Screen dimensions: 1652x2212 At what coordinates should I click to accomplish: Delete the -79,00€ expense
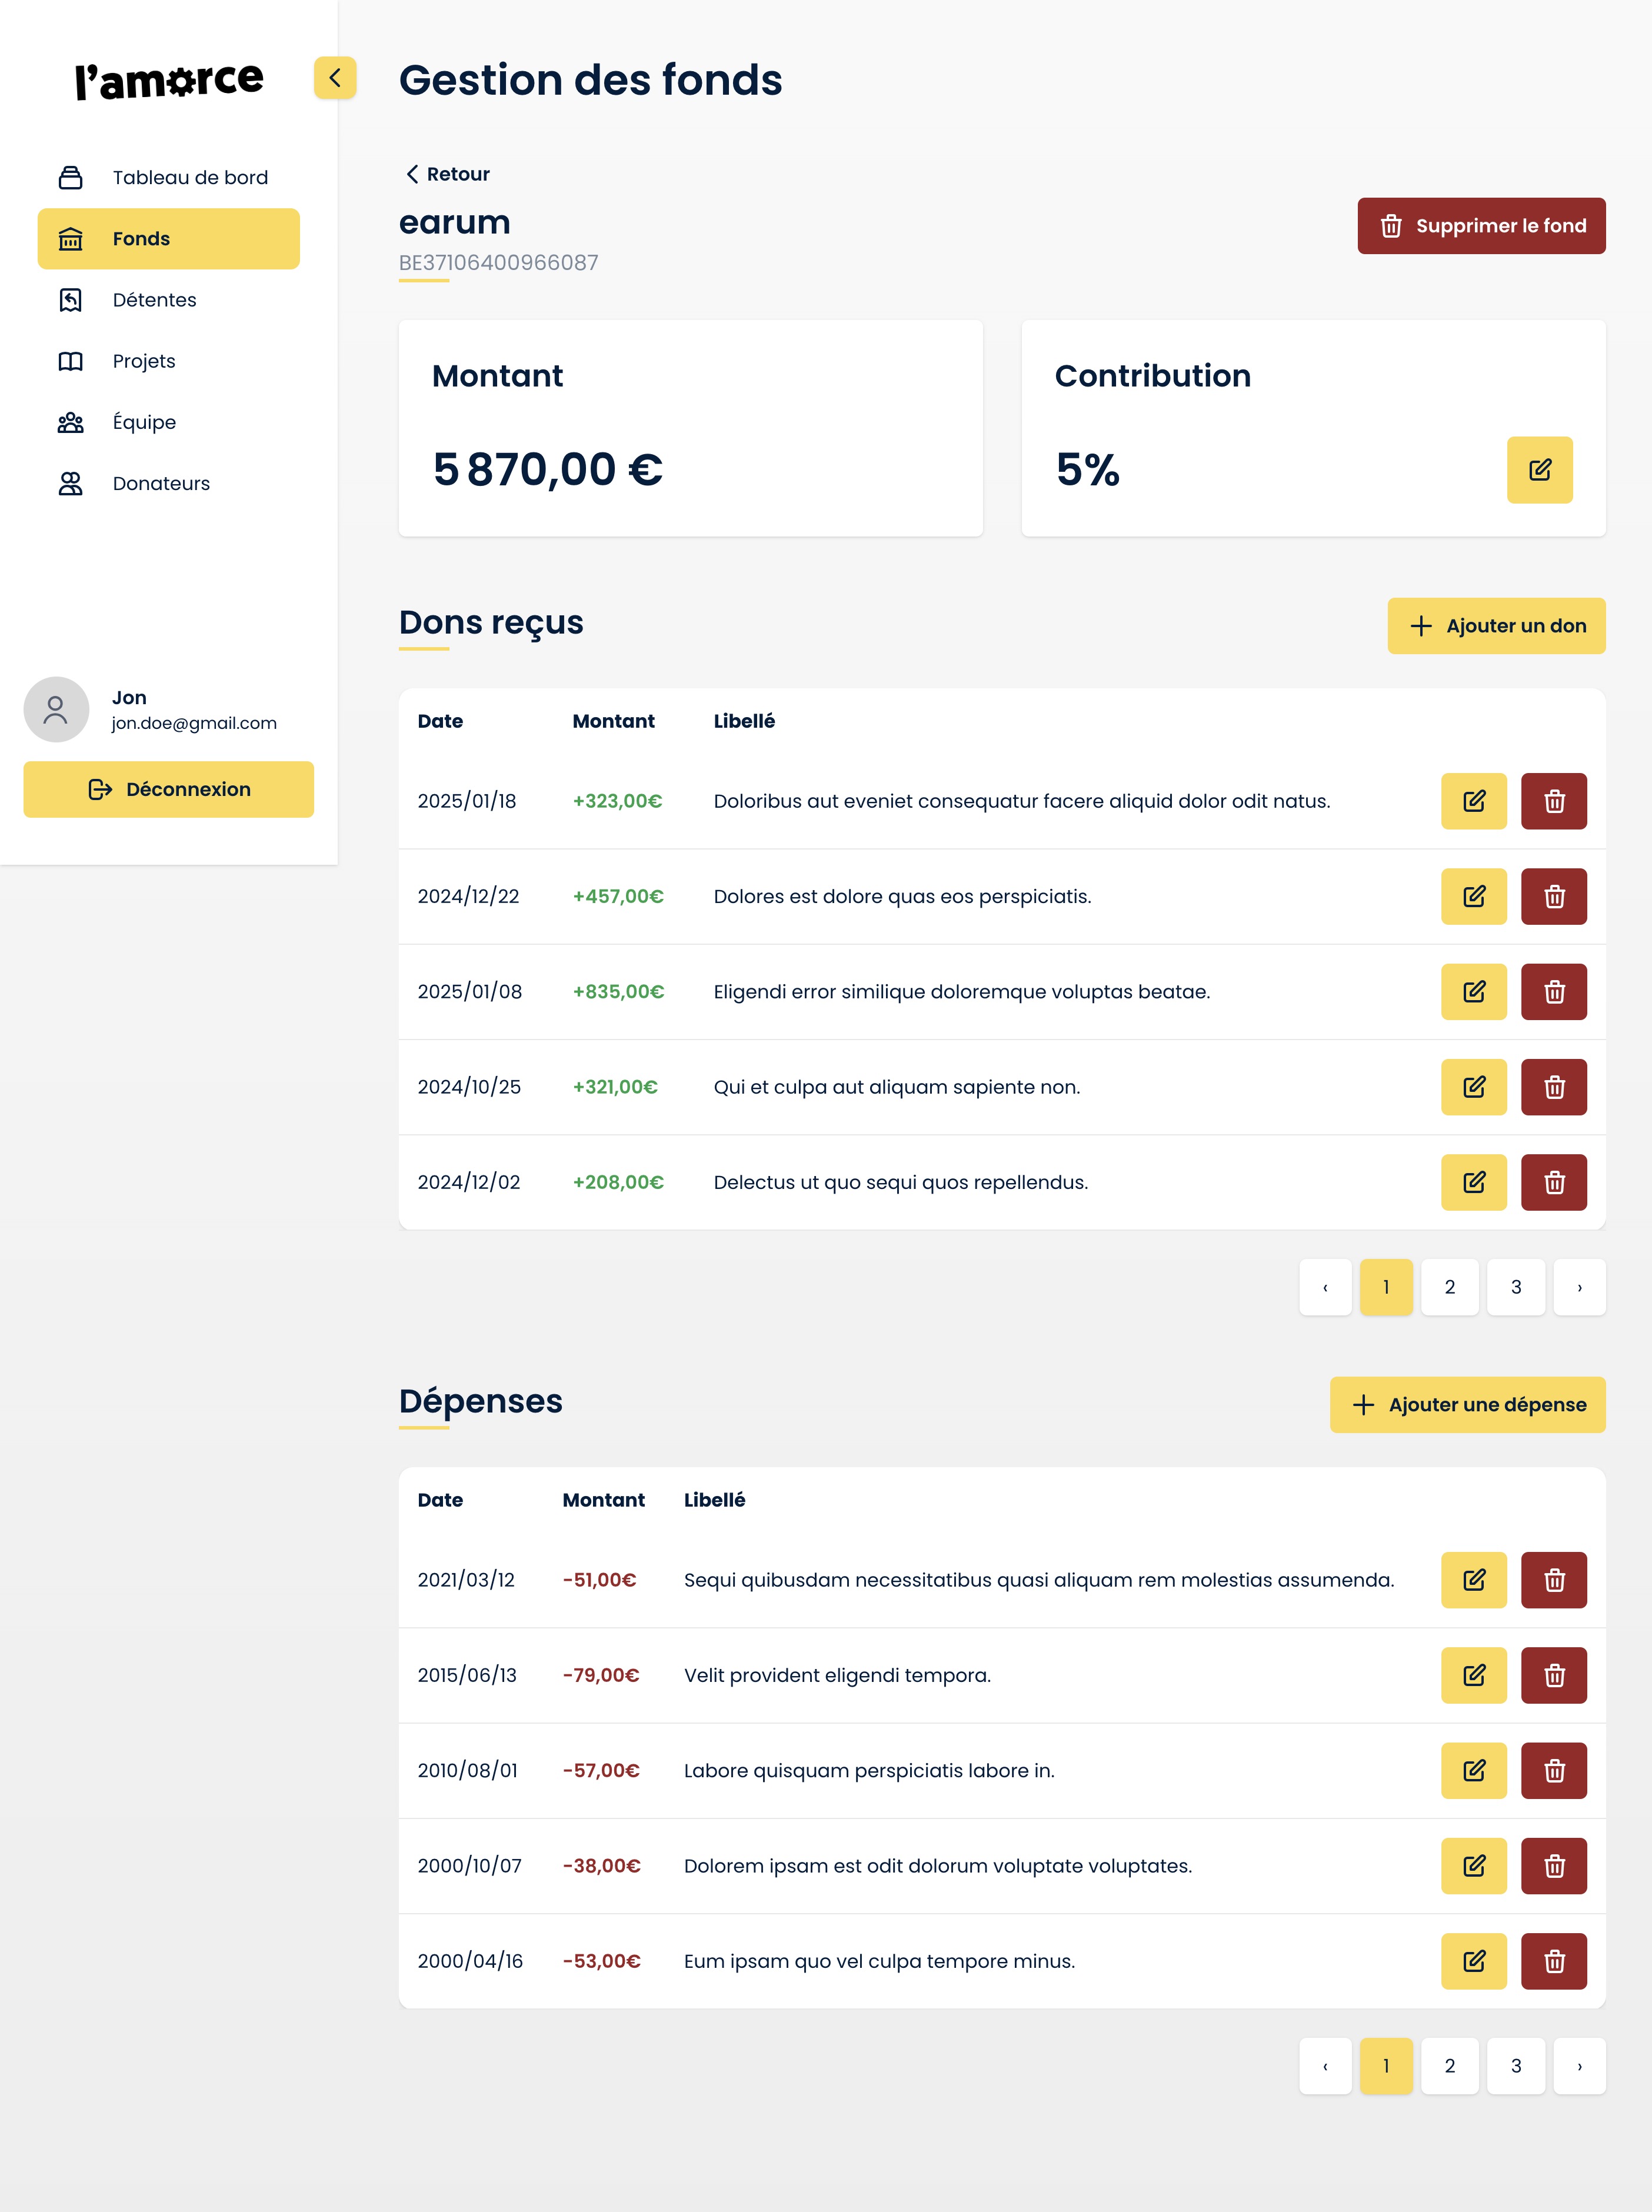1553,1676
